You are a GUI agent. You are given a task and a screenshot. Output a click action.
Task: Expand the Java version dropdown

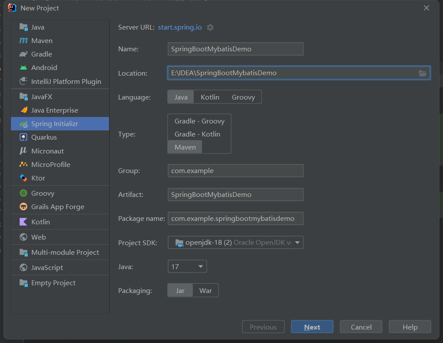pyautogui.click(x=187, y=266)
